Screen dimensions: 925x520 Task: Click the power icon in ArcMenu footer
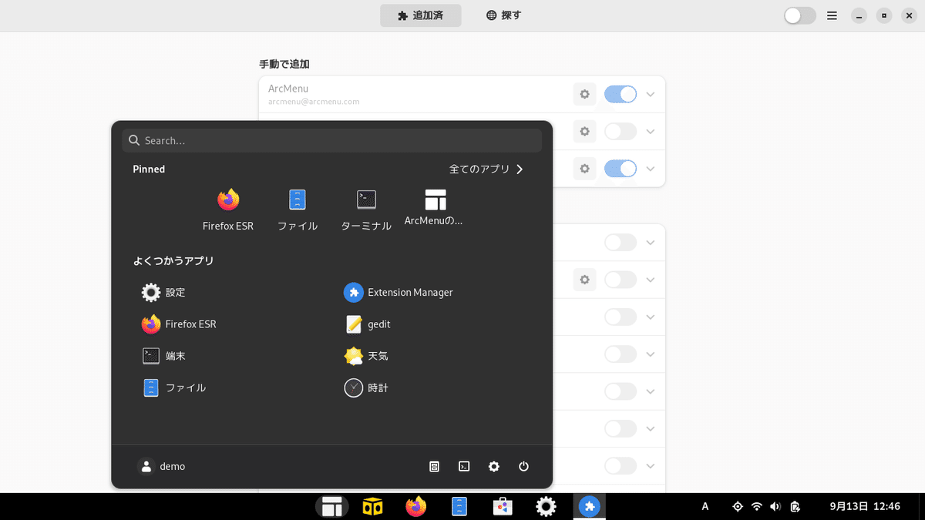[524, 467]
